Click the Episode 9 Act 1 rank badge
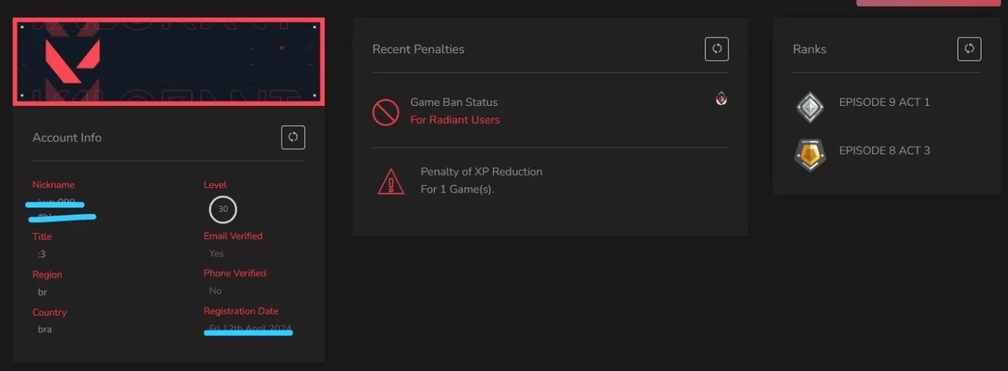Viewport: 1008px width, 371px height. pos(810,107)
